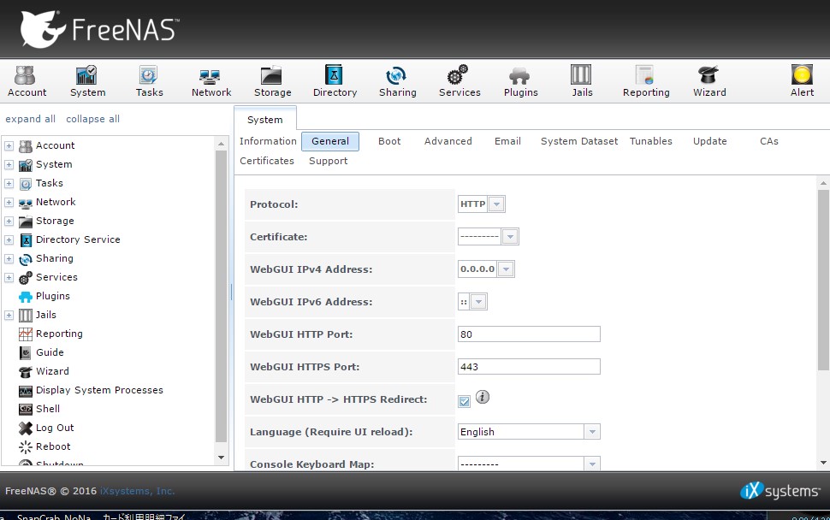The width and height of the screenshot is (830, 520).
Task: Click the expand all link
Action: 30,119
